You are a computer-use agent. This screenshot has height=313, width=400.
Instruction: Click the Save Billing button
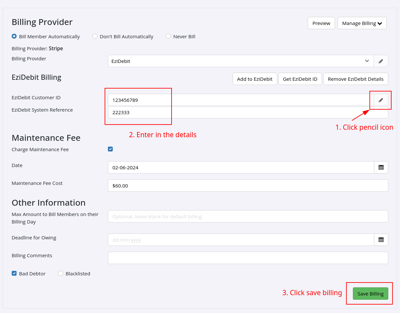[370, 293]
